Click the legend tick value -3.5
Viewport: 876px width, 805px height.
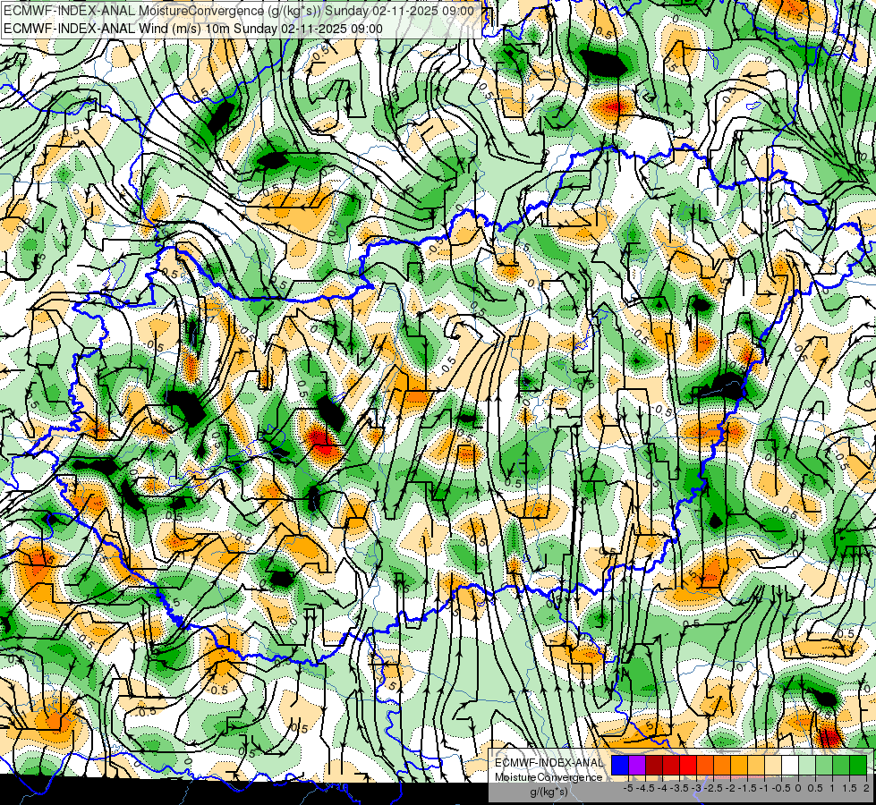[679, 788]
